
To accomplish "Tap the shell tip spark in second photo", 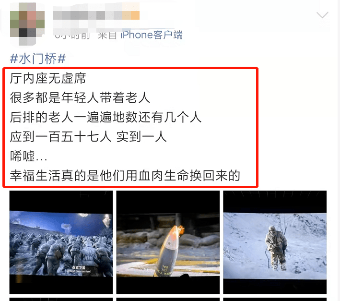I will [179, 229].
